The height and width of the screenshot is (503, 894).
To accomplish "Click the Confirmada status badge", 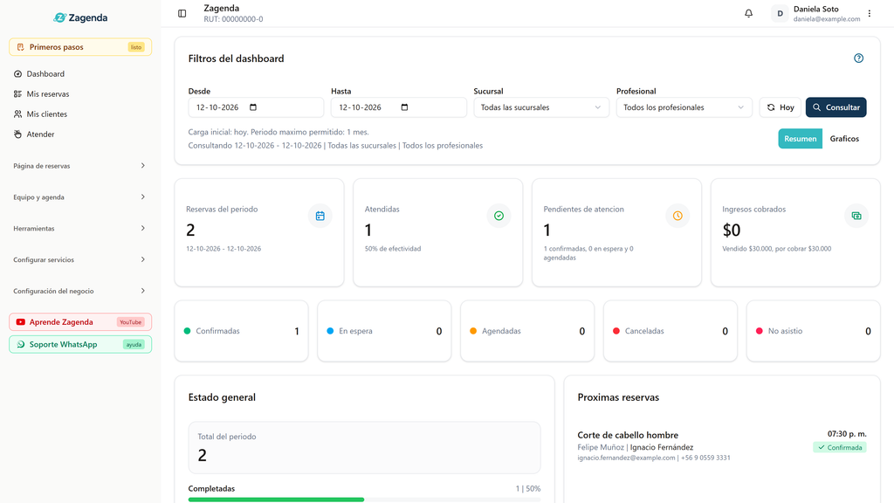I will (x=840, y=448).
